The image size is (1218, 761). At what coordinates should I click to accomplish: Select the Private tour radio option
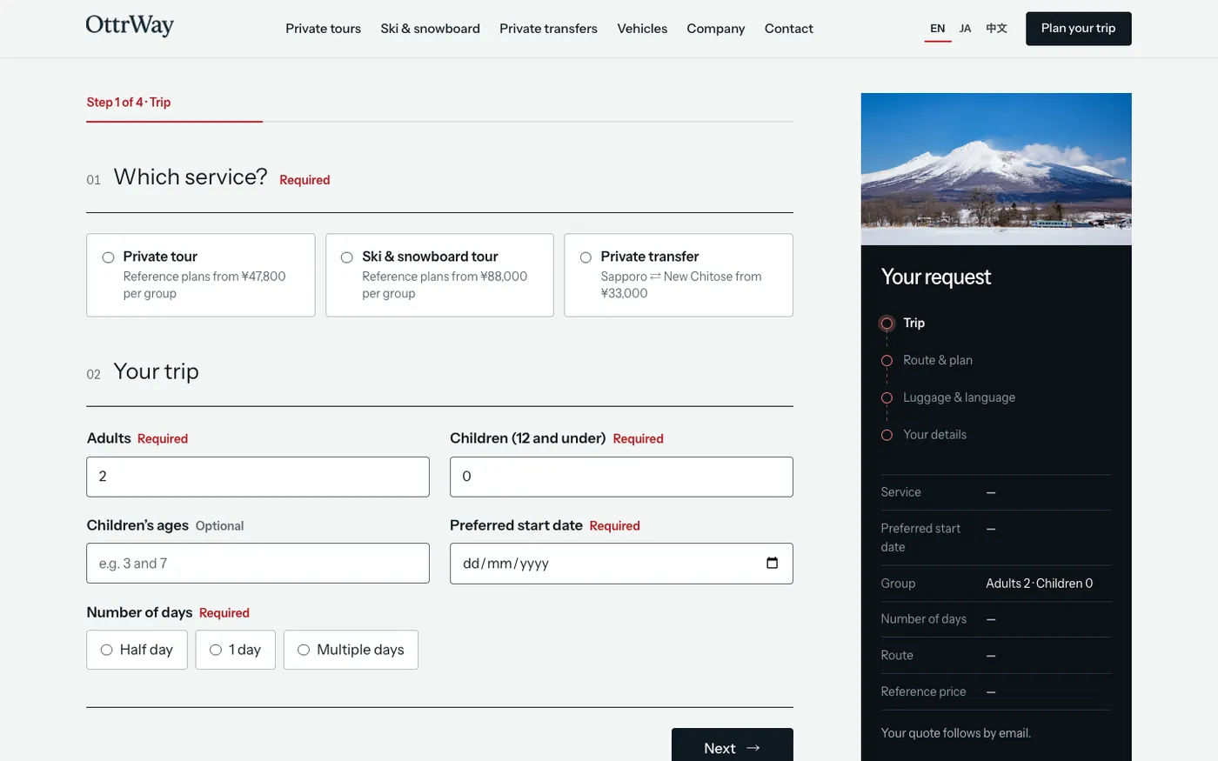200,275
